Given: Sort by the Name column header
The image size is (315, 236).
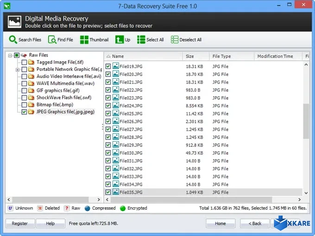Looking at the screenshot, I should pos(144,56).
